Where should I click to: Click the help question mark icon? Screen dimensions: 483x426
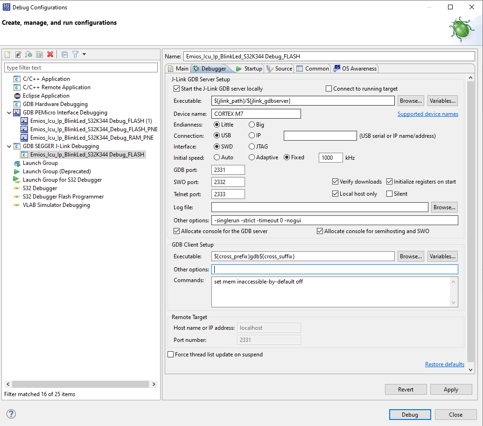click(11, 414)
